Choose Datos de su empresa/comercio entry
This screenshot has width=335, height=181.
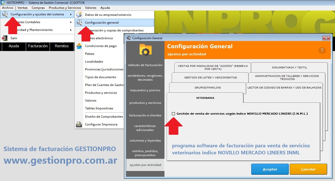[114, 15]
